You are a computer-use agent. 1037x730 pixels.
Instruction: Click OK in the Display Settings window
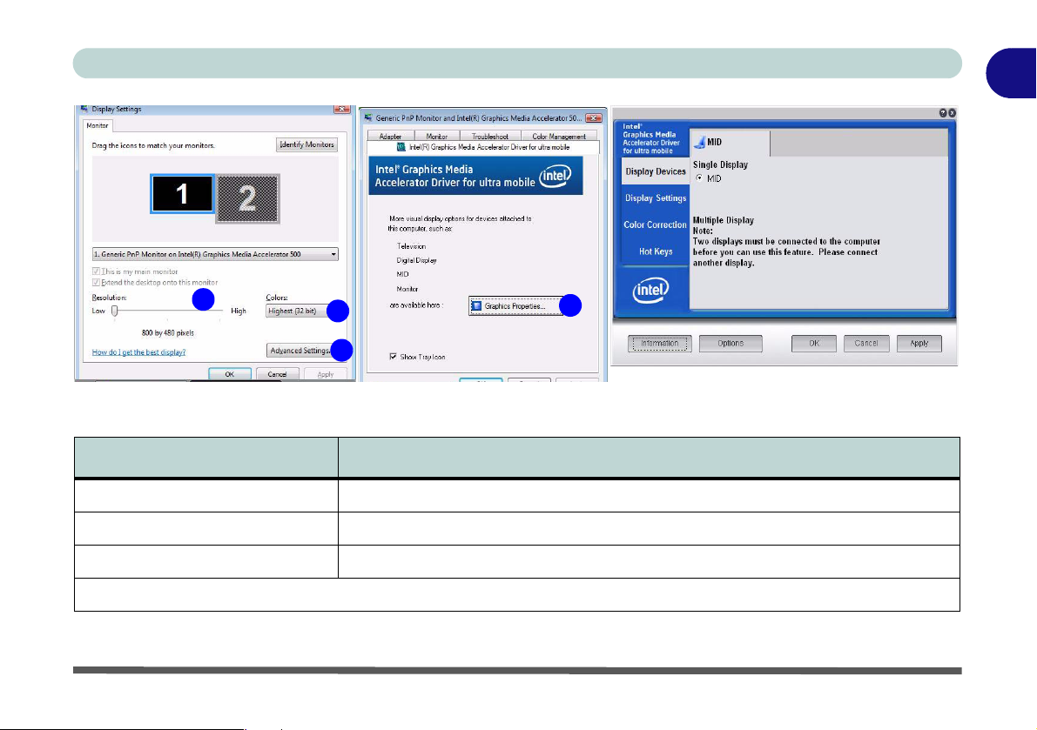(x=230, y=375)
